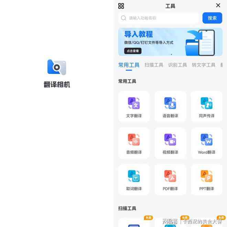227x227 pixels.
Task: Open the Word翻译 tool icon
Action: (x=207, y=140)
